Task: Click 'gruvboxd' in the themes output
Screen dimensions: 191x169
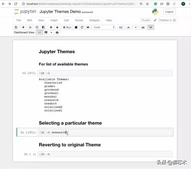Action: [x=51, y=90]
